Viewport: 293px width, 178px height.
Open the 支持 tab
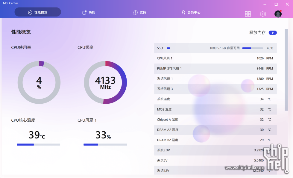coord(140,12)
